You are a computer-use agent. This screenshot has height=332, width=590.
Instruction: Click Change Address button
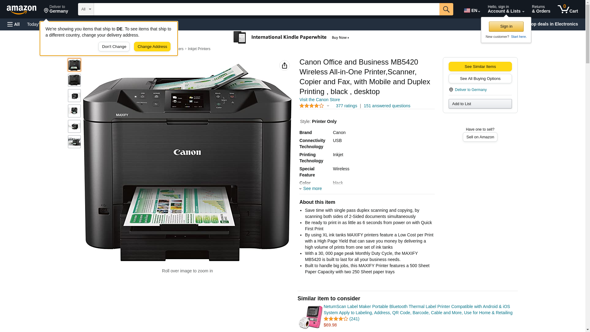tap(152, 47)
